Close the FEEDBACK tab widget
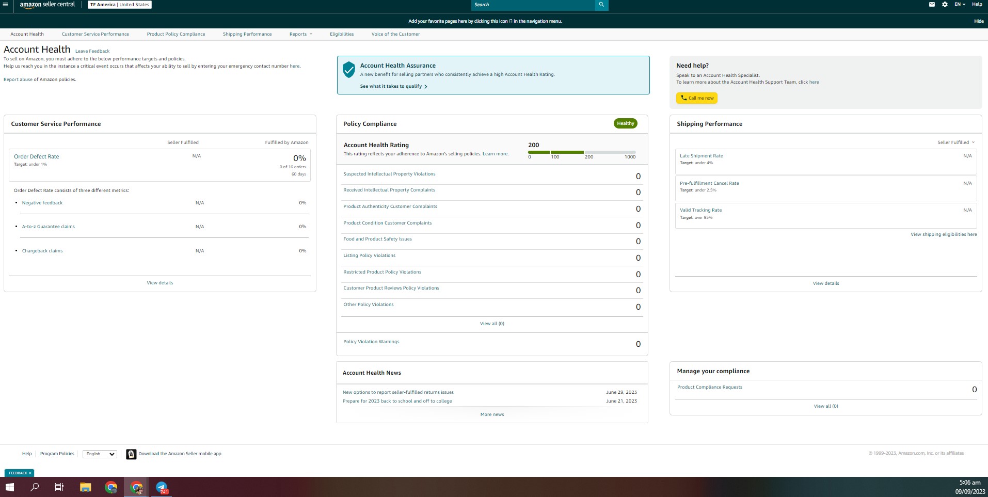This screenshot has height=497, width=988. 30,473
